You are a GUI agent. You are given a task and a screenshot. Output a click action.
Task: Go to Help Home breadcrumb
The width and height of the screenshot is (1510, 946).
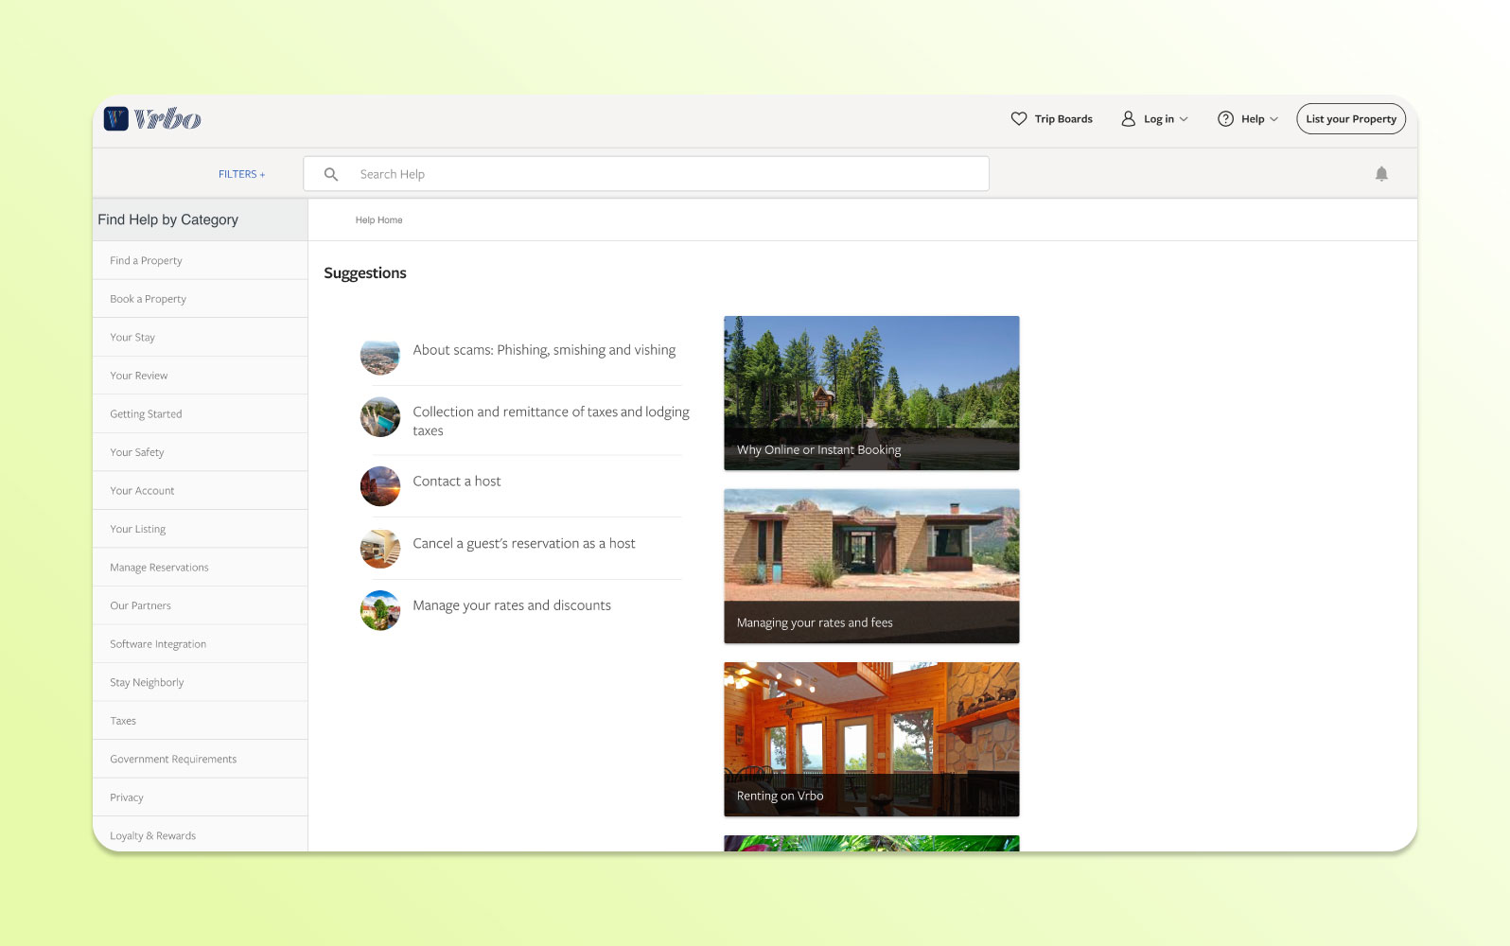pos(378,220)
